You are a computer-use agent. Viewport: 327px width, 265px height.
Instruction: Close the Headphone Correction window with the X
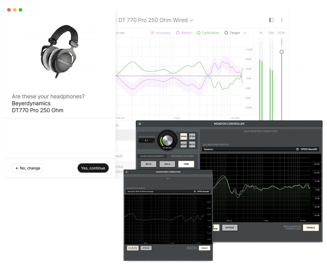pos(127,172)
